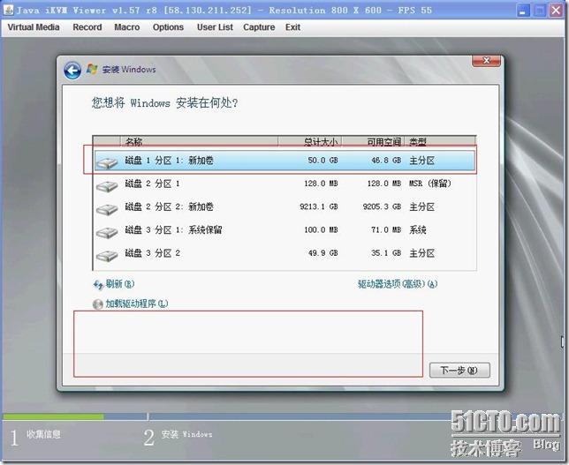
Task: Click the 下一步(N) button
Action: pyautogui.click(x=459, y=370)
